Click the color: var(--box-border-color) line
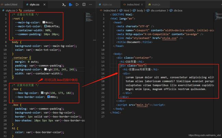The width and height of the screenshot is (222, 138). tap(40, 132)
